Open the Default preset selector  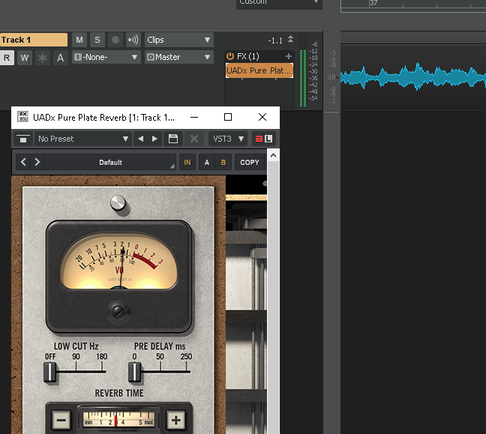pyautogui.click(x=110, y=162)
